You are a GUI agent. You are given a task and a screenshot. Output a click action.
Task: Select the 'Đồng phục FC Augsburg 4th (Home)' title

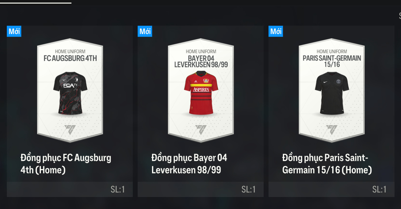(66, 164)
